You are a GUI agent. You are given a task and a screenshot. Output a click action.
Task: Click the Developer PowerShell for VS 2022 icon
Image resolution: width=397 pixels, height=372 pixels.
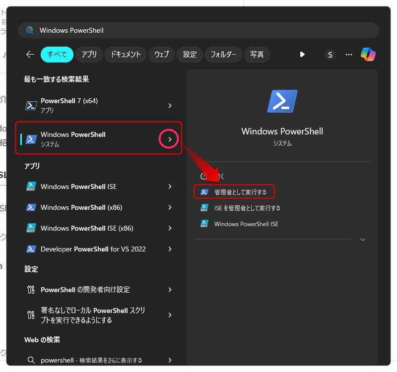pos(31,249)
